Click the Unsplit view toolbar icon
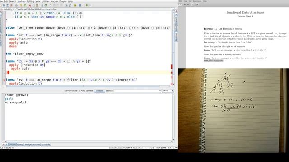This screenshot has height=162, width=289. point(54,5)
